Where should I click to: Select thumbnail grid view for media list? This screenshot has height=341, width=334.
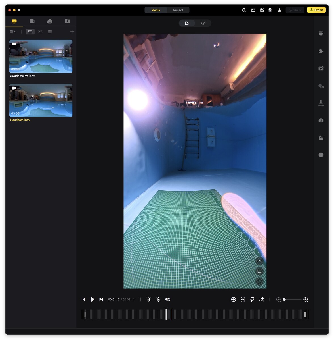[30, 32]
